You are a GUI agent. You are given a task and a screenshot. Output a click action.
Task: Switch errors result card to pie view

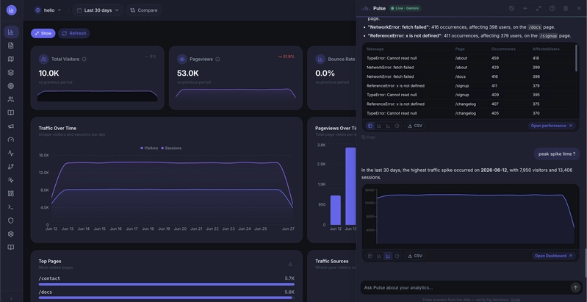click(397, 126)
